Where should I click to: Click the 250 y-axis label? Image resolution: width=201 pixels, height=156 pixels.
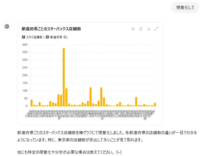pyautogui.click(x=25, y=68)
